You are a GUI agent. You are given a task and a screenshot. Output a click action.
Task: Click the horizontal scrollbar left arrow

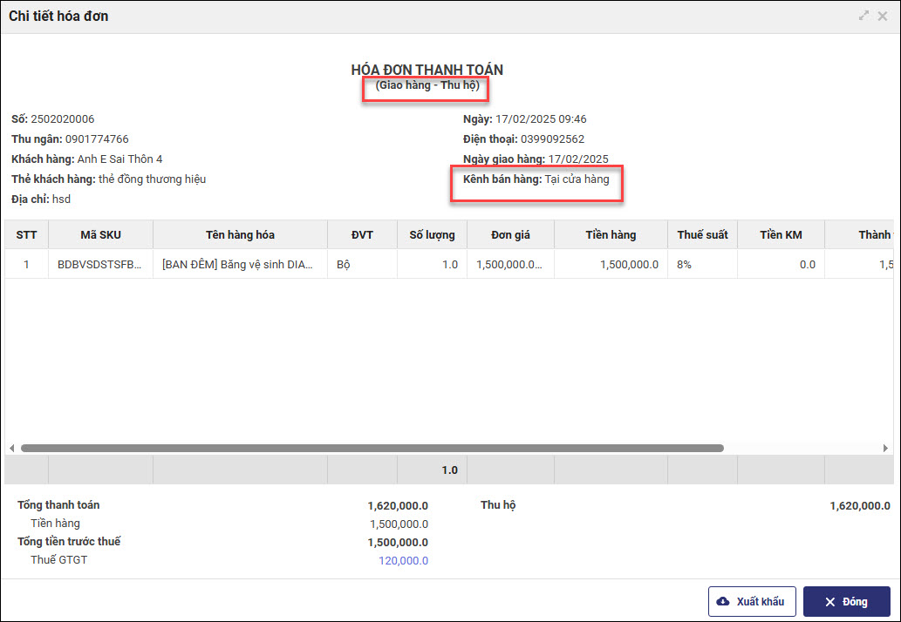pyautogui.click(x=11, y=449)
